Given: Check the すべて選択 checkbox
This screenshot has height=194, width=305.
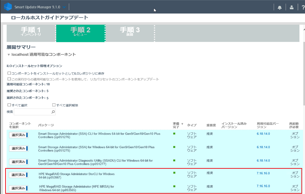Looking at the screenshot, I should [9, 105].
